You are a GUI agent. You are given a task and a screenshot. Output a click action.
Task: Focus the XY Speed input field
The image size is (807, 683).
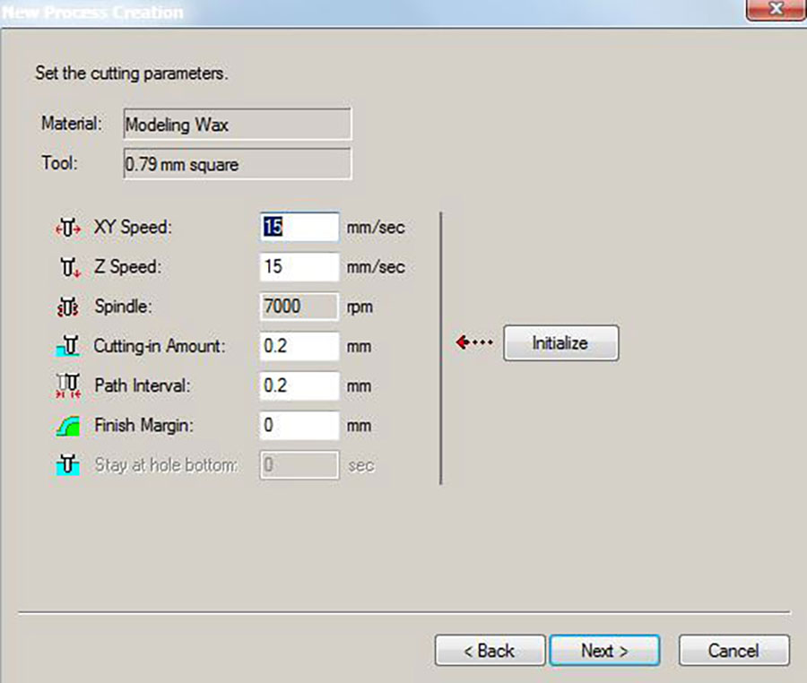(299, 227)
